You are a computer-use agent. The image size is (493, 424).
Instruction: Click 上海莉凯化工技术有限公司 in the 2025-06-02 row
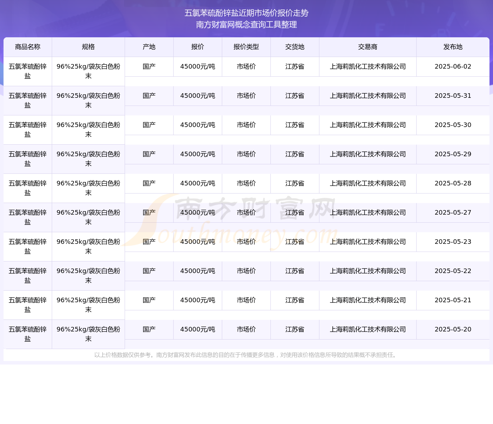tap(368, 67)
